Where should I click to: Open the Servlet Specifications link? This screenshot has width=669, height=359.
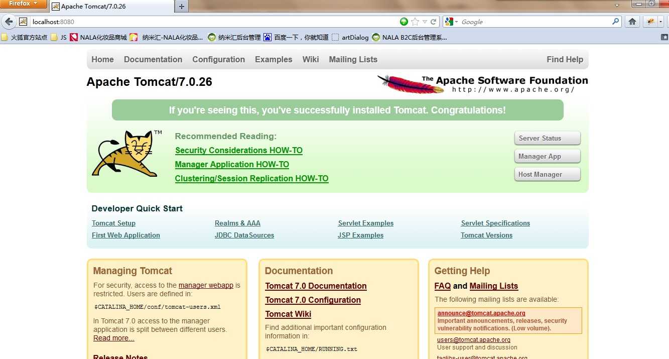[495, 223]
